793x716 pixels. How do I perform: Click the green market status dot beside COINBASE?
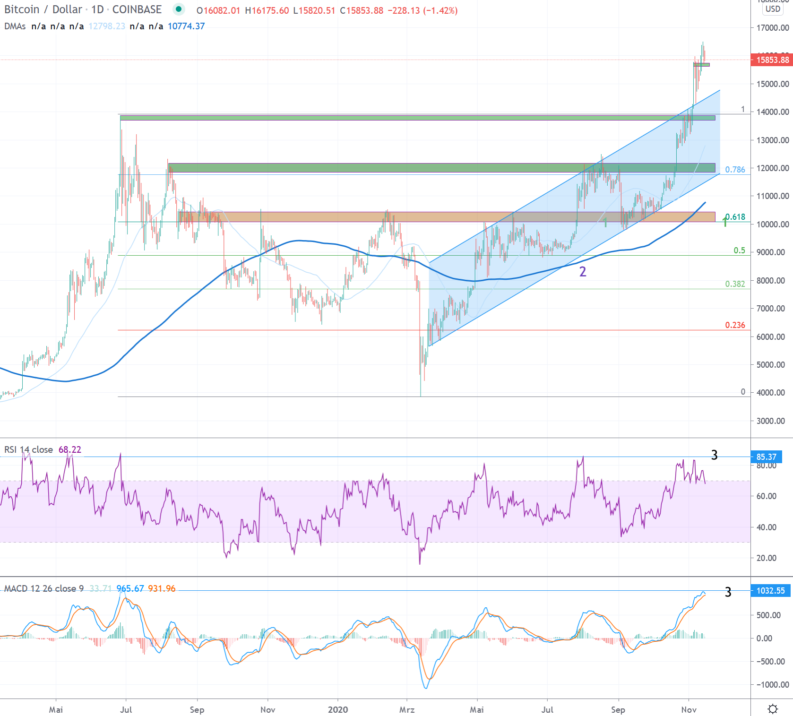[x=178, y=9]
